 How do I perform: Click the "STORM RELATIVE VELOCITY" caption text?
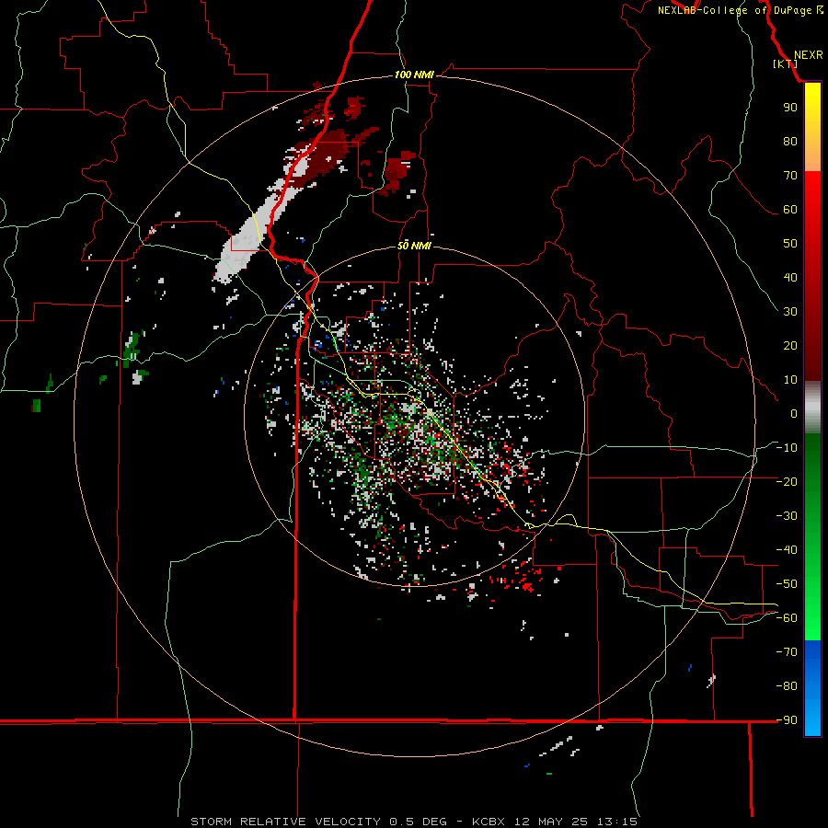(x=285, y=822)
